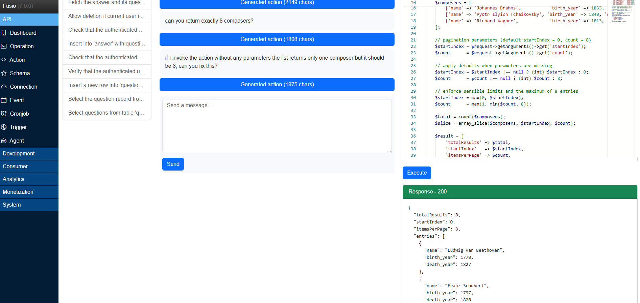Click the Schema star icon

pos(4,73)
